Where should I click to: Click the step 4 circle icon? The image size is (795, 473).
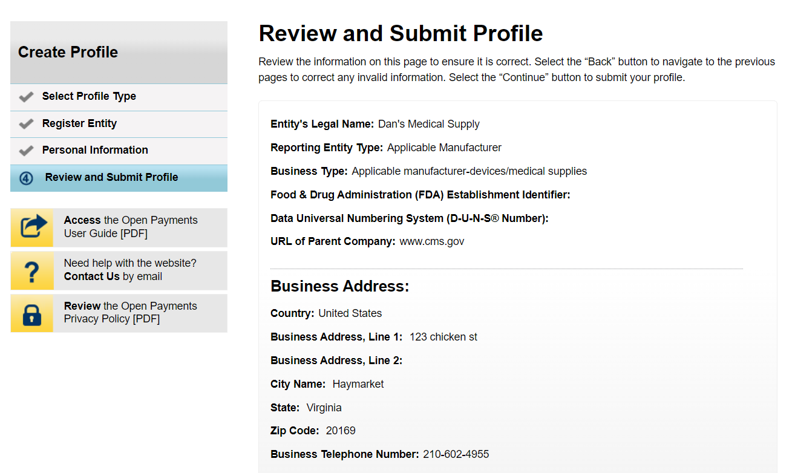(x=26, y=178)
